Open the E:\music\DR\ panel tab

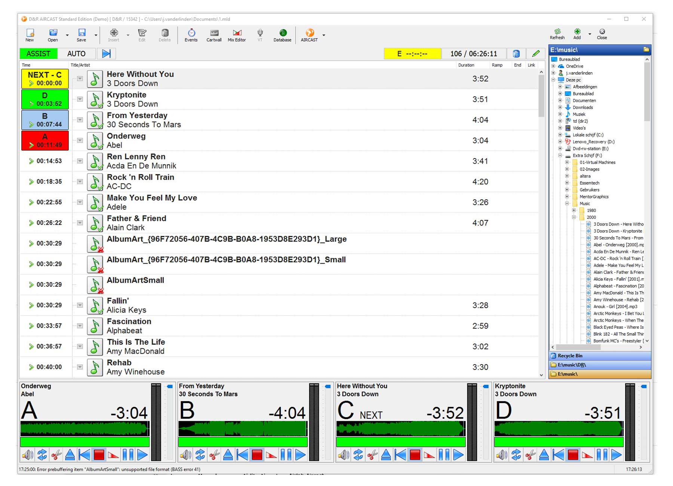600,365
